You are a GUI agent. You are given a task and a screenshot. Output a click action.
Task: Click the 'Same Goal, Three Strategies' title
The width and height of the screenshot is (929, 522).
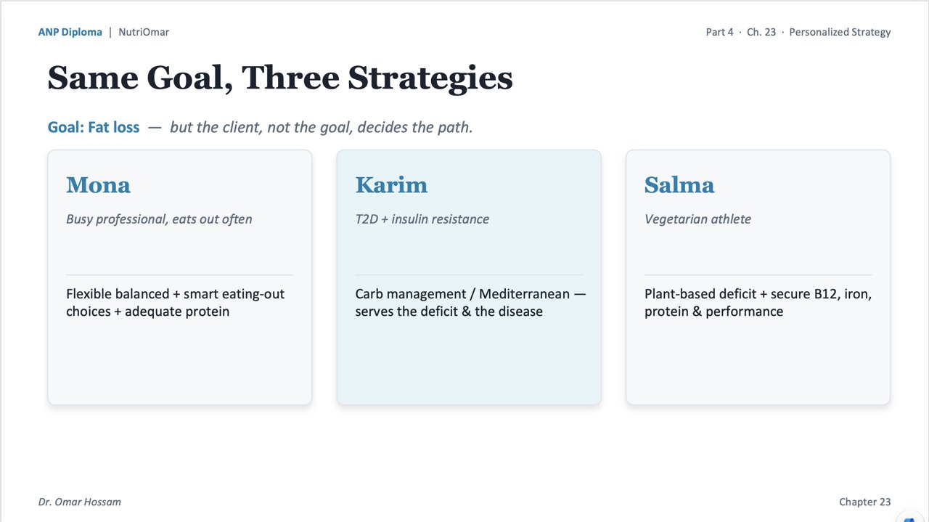point(280,78)
